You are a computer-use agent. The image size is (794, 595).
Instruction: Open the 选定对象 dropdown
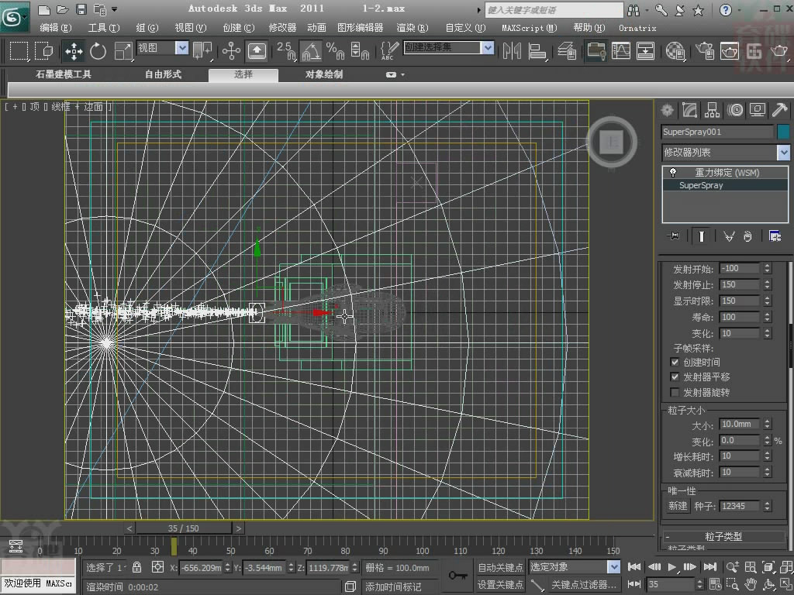coord(614,567)
